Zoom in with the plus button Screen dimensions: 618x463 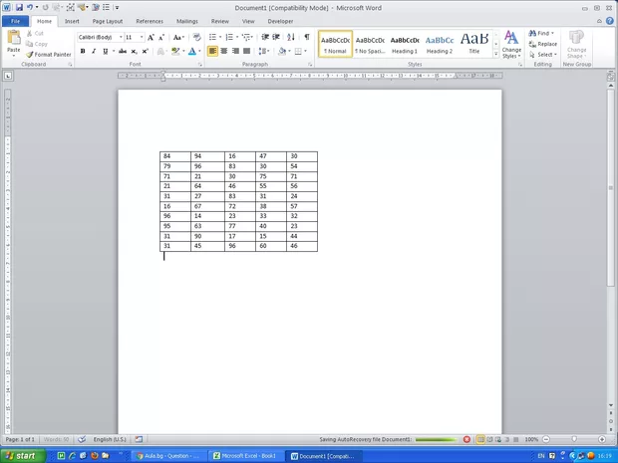(602, 439)
